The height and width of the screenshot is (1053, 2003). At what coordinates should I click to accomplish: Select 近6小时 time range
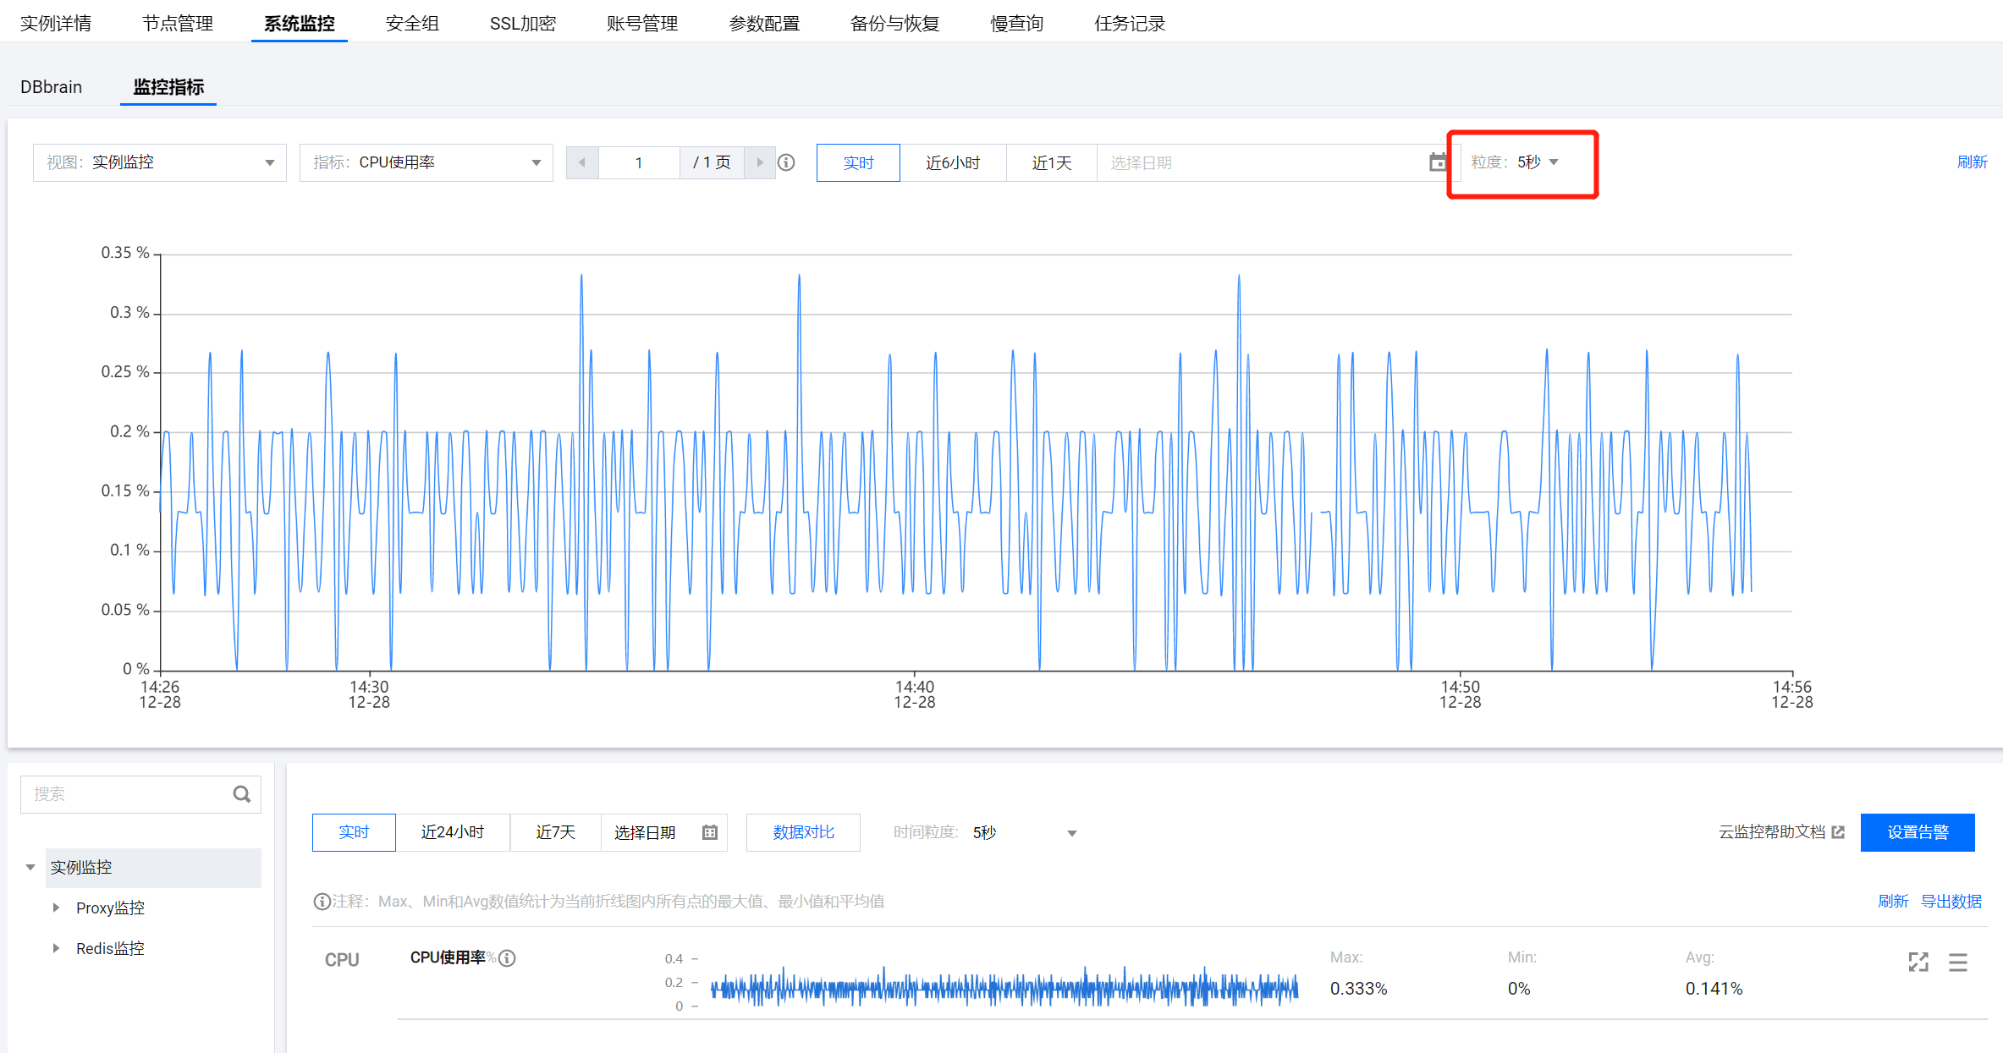(x=952, y=162)
